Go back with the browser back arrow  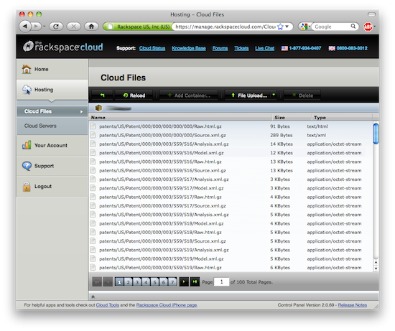(25, 26)
